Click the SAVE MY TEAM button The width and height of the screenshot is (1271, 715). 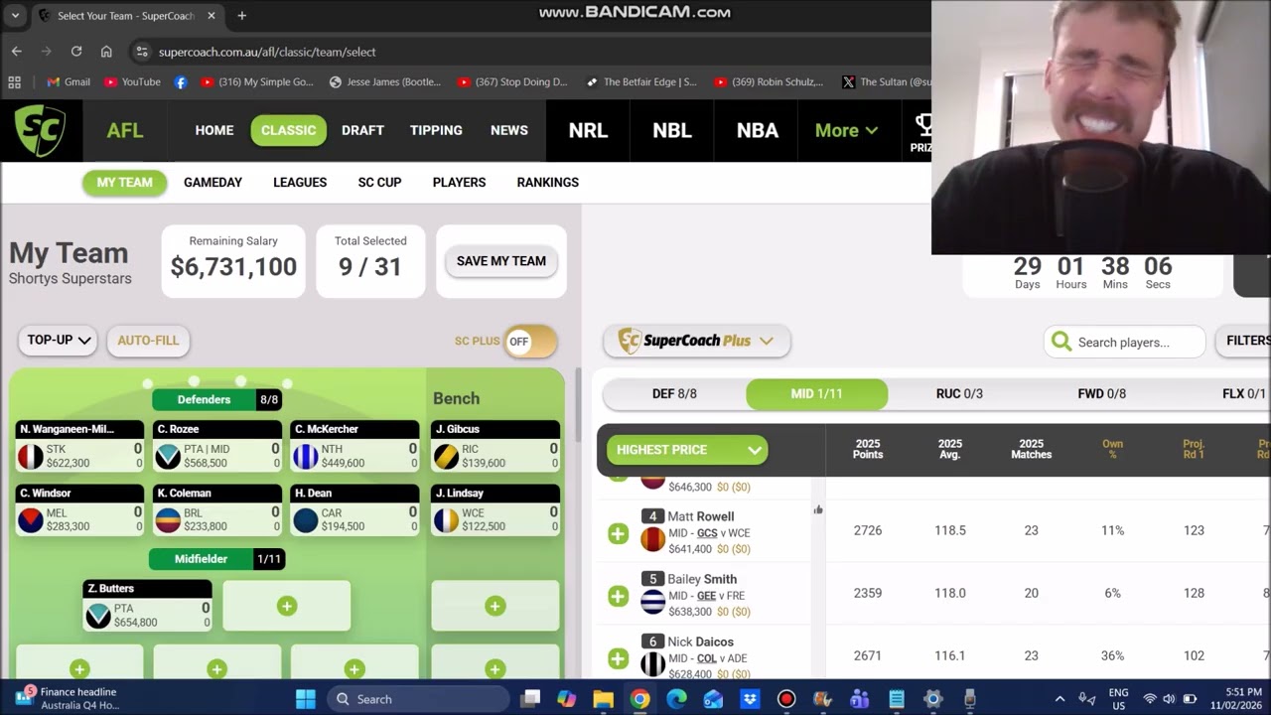coord(501,261)
